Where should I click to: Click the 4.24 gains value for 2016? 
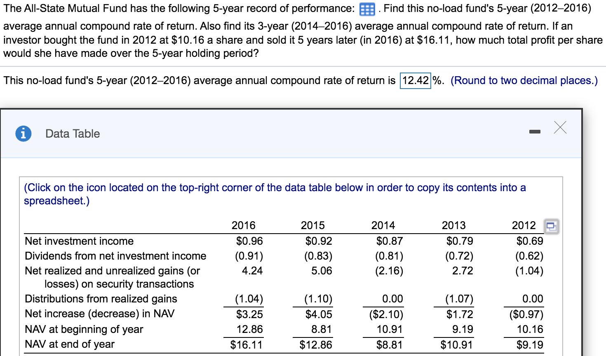(252, 271)
